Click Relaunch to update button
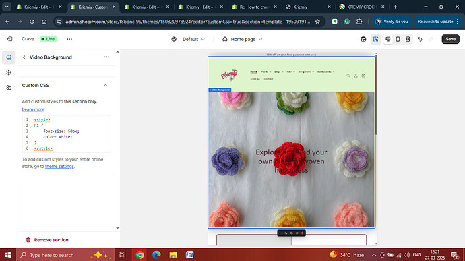 (438, 22)
